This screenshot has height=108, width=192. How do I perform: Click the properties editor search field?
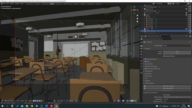coord(166,39)
